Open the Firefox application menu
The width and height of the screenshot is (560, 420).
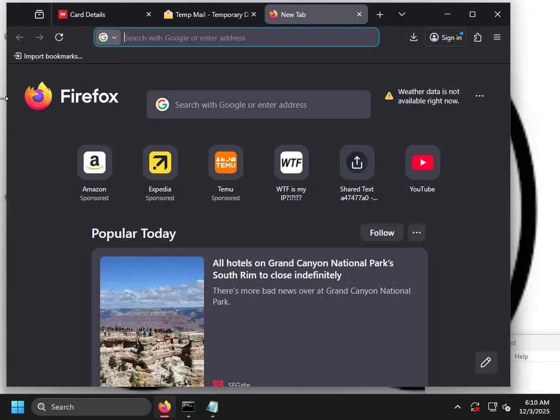(497, 37)
